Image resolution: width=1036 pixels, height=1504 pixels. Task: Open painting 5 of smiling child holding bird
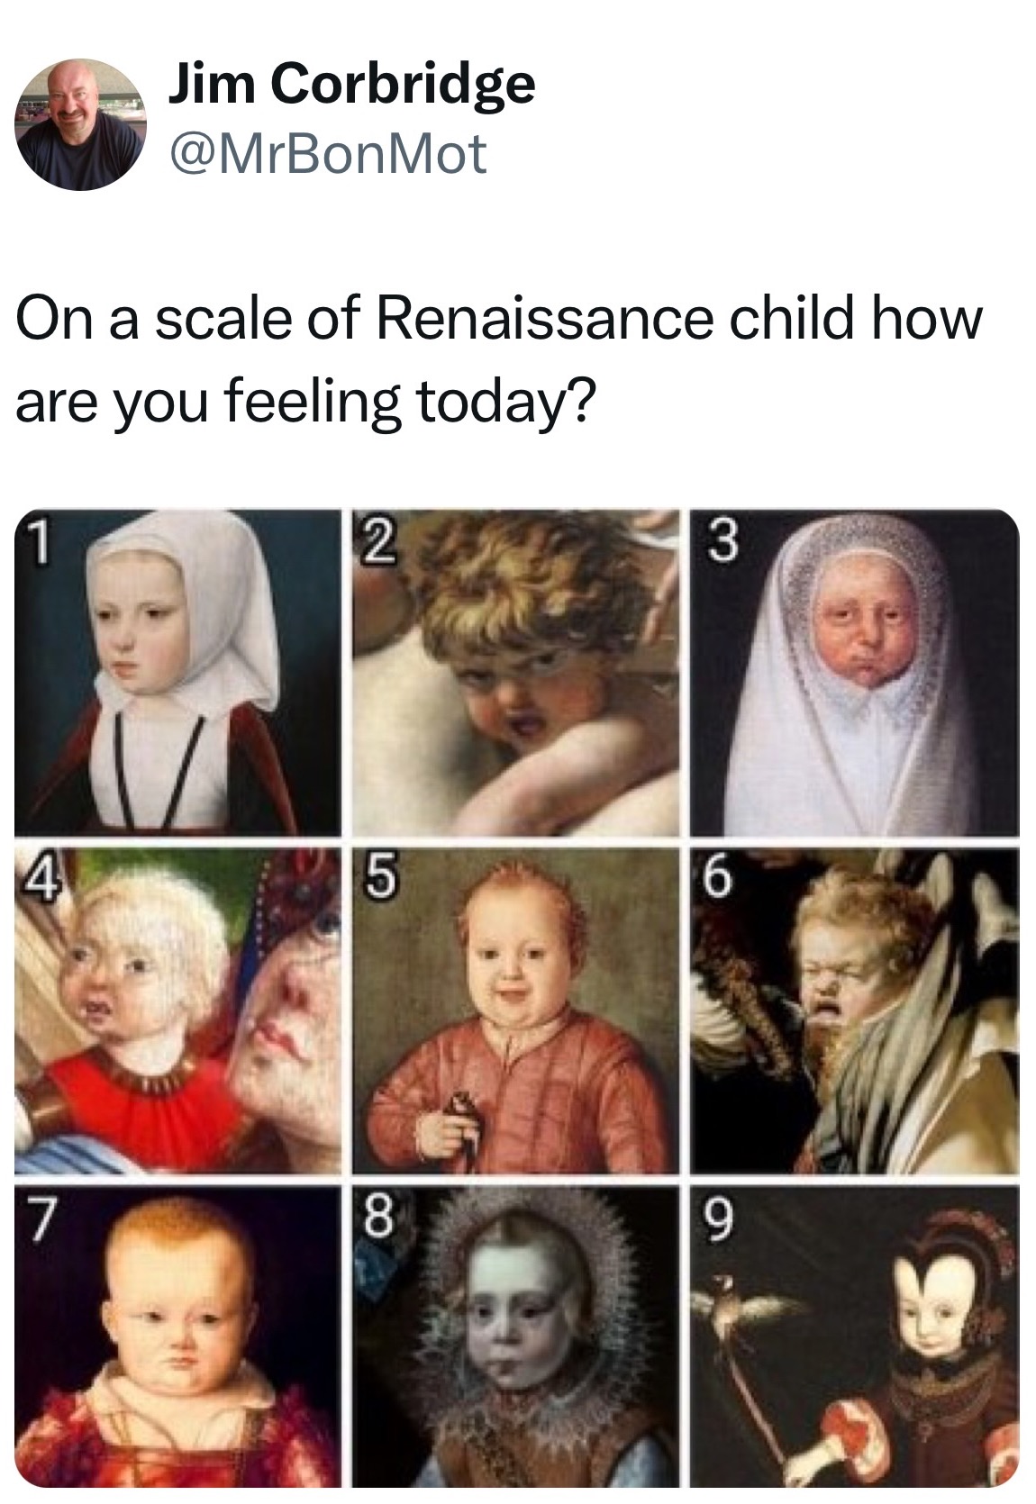pos(515,1010)
